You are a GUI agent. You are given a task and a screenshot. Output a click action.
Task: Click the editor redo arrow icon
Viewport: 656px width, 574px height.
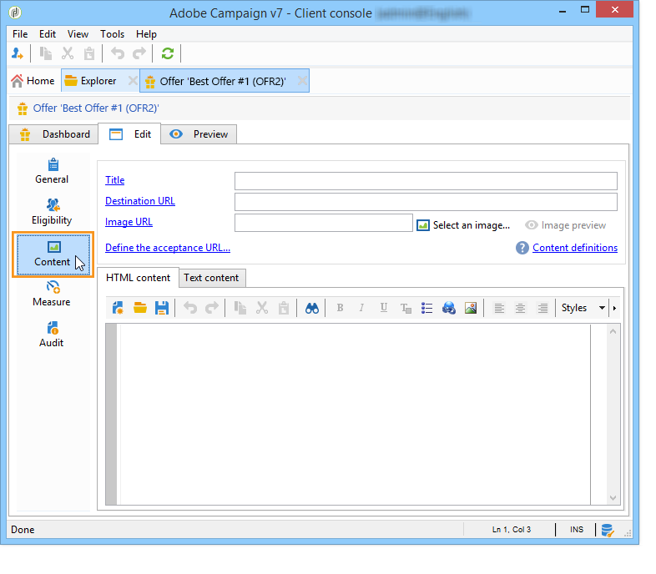(x=212, y=308)
